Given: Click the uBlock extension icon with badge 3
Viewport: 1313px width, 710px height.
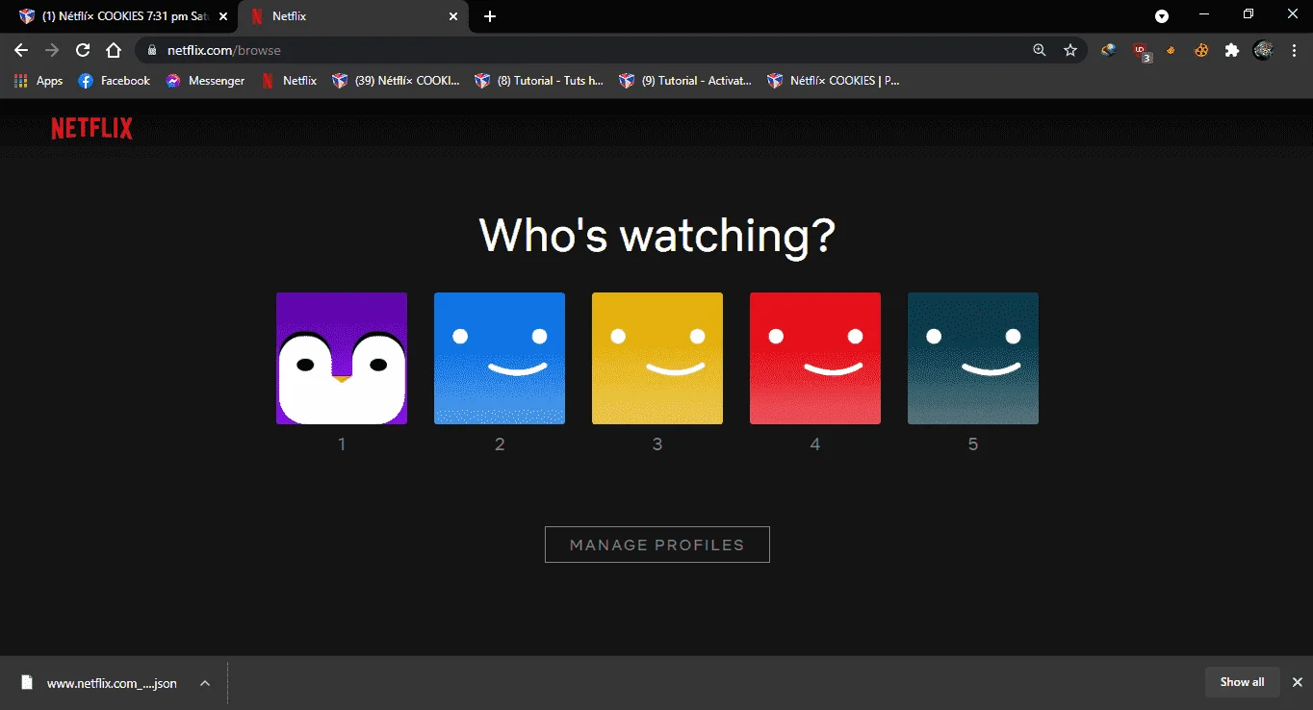Looking at the screenshot, I should click(x=1141, y=51).
